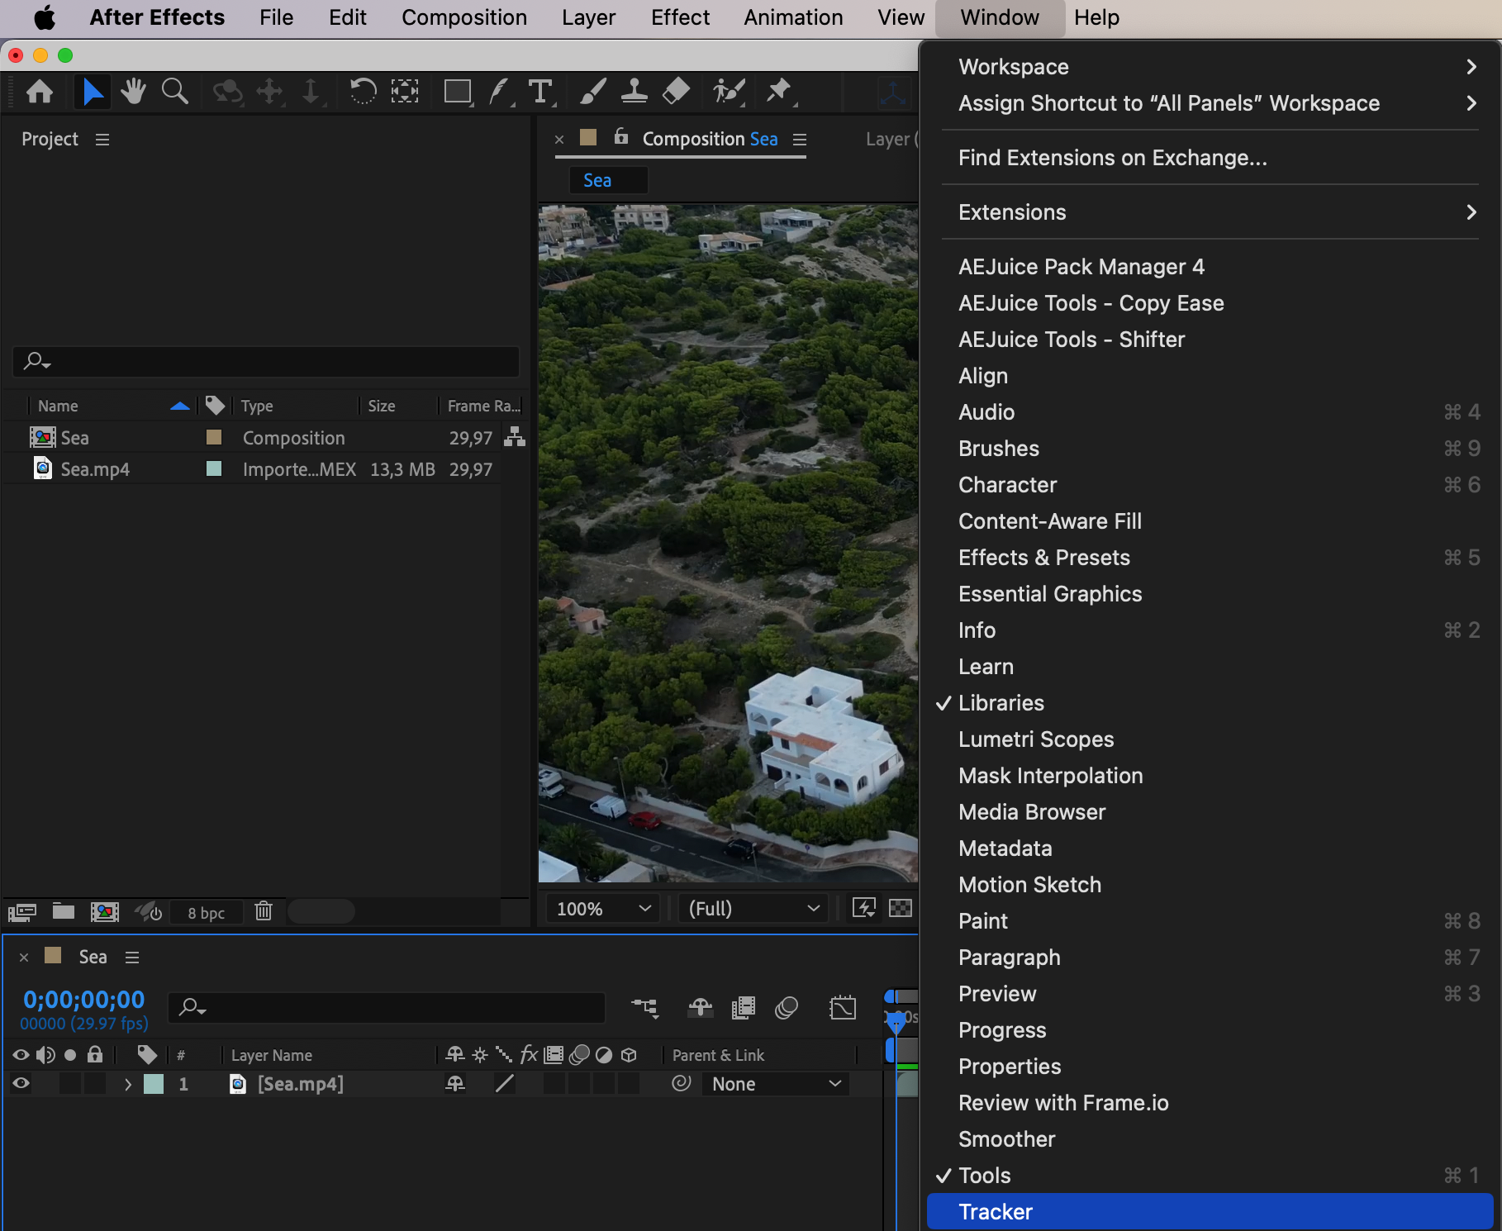Click the delete trash icon in Project panel
Viewport: 1502px width, 1231px height.
point(264,911)
